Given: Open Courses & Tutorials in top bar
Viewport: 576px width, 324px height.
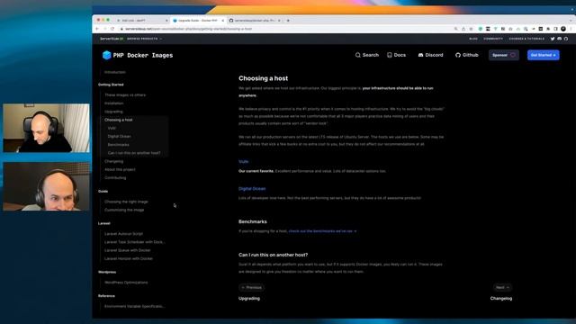Looking at the screenshot, I should [526, 39].
